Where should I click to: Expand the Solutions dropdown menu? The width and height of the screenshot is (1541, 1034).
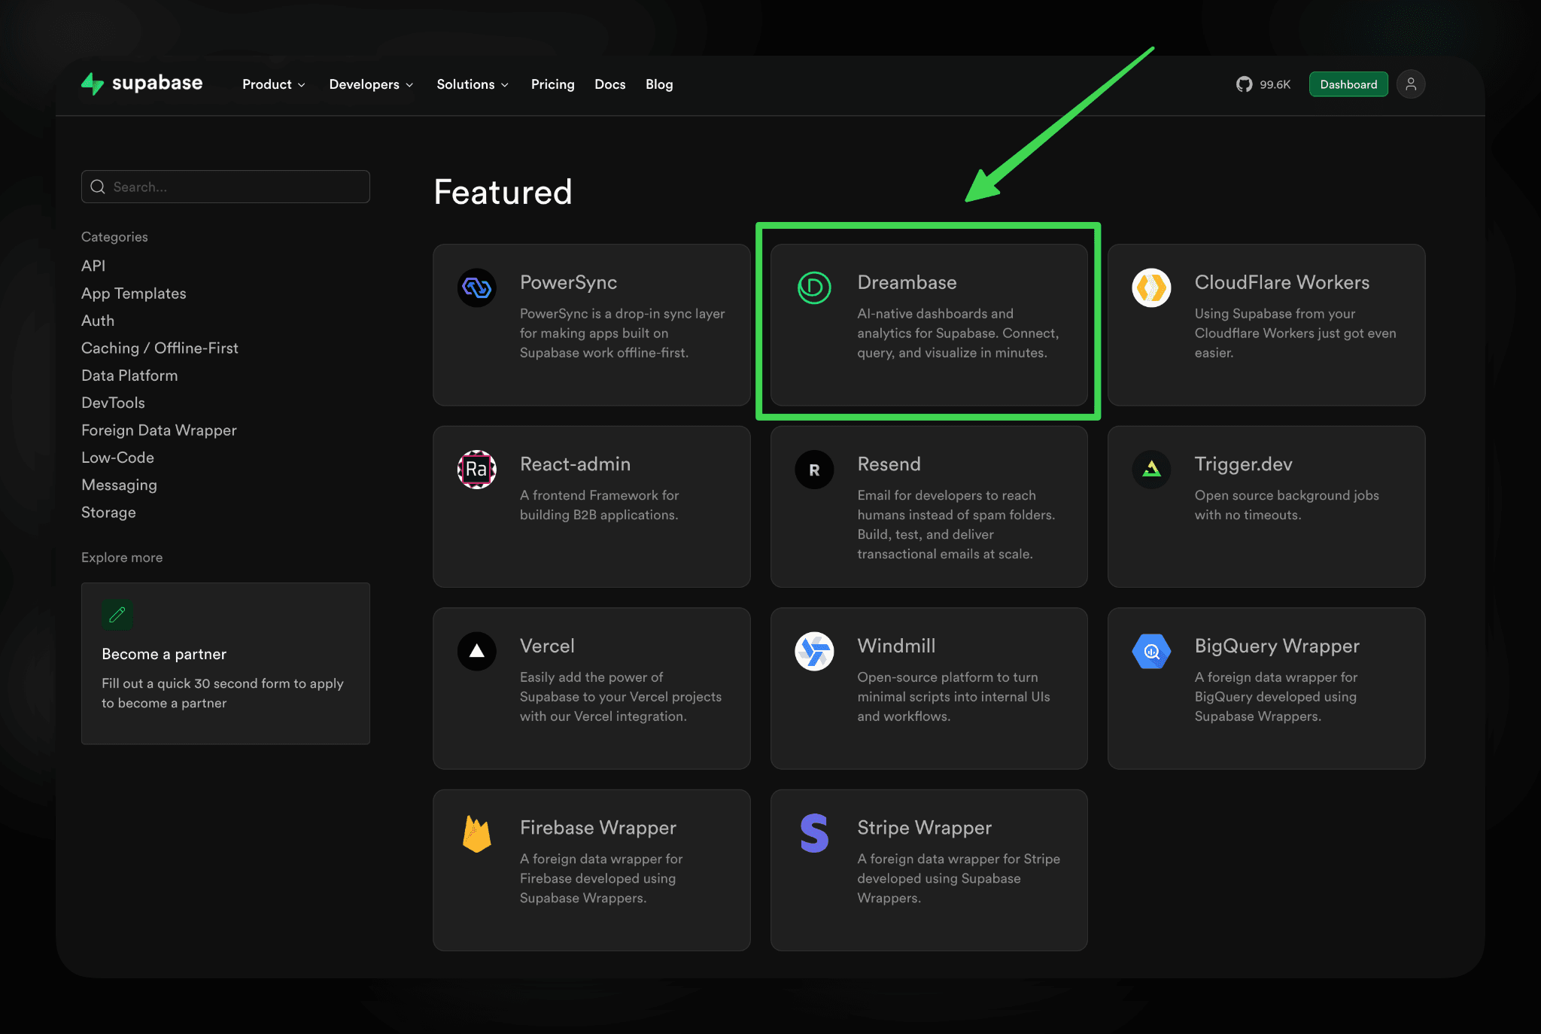click(x=472, y=84)
